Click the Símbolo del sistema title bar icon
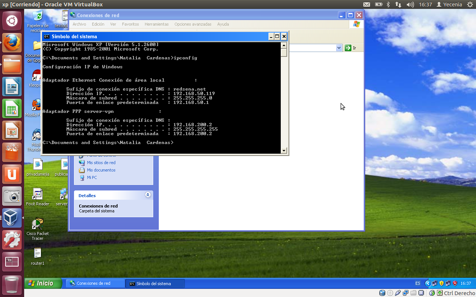 [46, 36]
